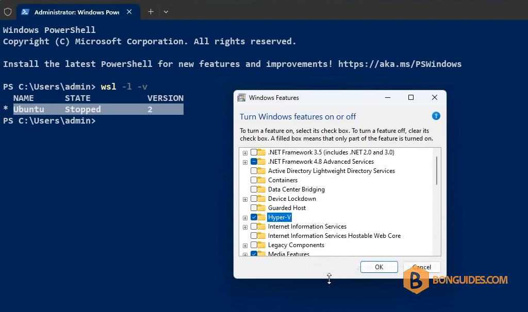Click the Windows Features title bar icon

click(241, 98)
